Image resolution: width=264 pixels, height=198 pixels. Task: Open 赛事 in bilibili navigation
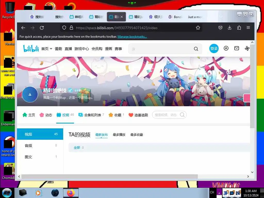click(118, 49)
